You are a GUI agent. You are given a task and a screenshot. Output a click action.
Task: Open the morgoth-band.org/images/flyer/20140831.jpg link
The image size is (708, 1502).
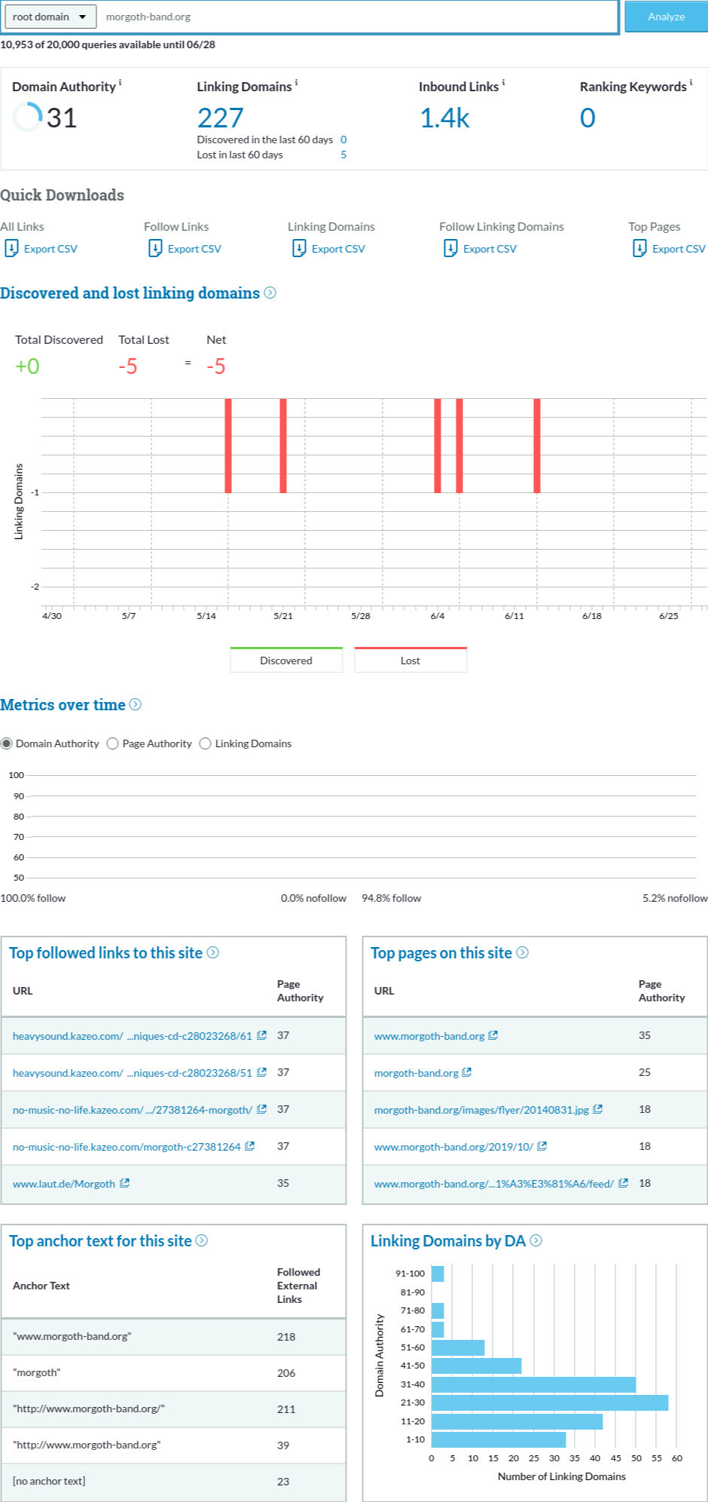[x=481, y=1110]
